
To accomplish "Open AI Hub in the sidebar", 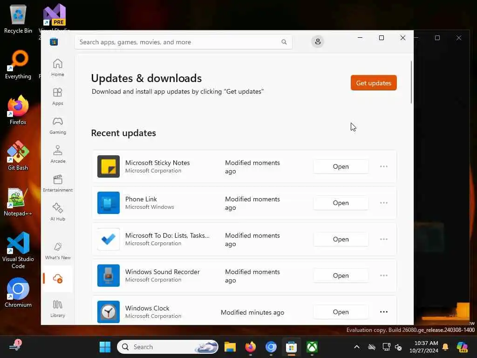I will pos(57,212).
